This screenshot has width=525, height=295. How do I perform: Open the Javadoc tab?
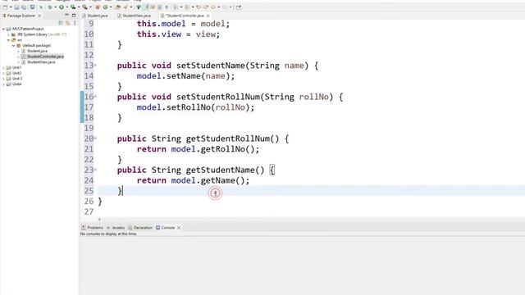(x=116, y=228)
